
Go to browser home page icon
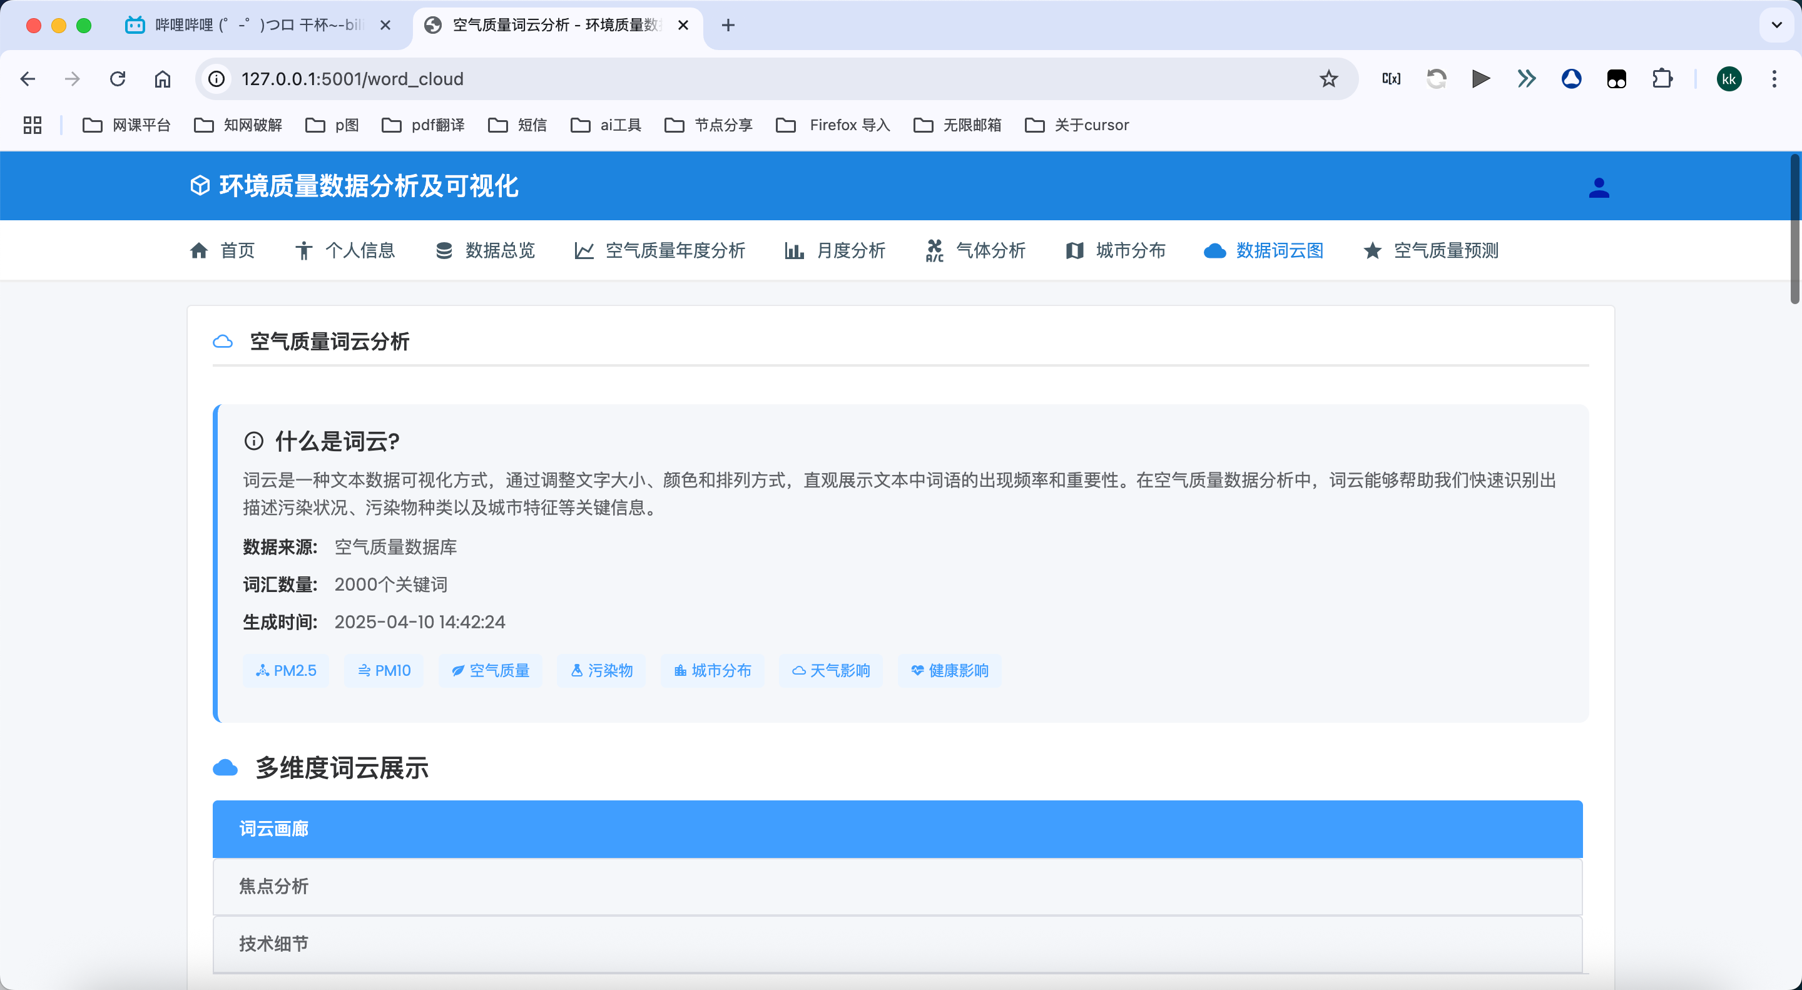[x=162, y=79]
